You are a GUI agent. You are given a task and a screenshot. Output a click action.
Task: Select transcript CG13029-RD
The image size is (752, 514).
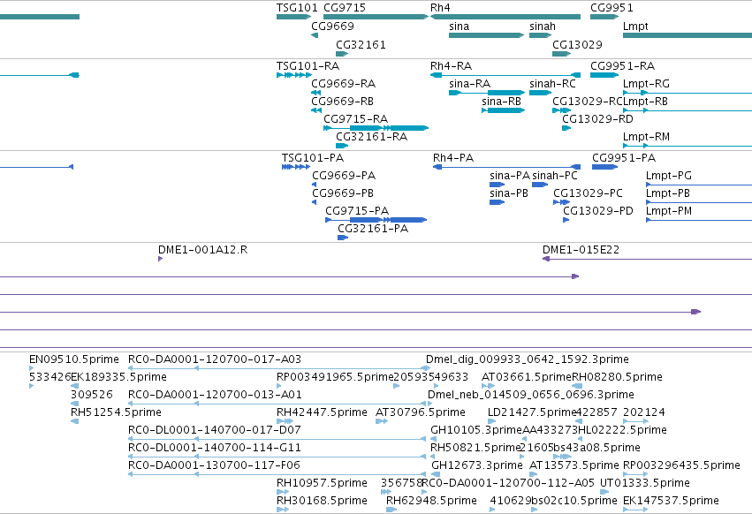coord(566,128)
